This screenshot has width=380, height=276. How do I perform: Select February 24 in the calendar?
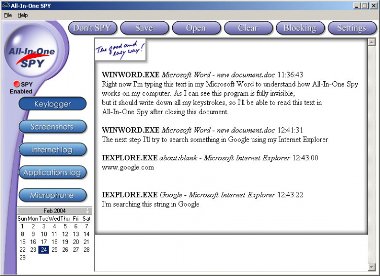point(44,250)
